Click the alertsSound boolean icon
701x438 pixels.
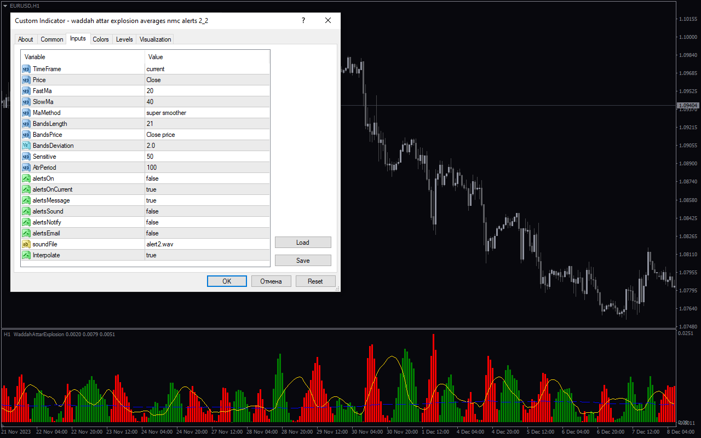tap(26, 211)
